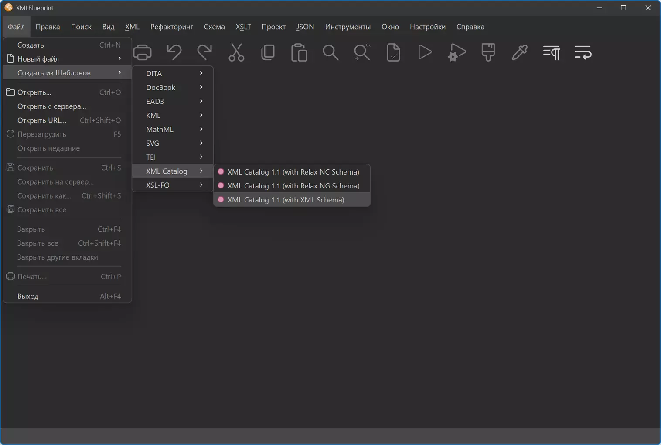Choose Создать in the File menu

click(x=68, y=45)
